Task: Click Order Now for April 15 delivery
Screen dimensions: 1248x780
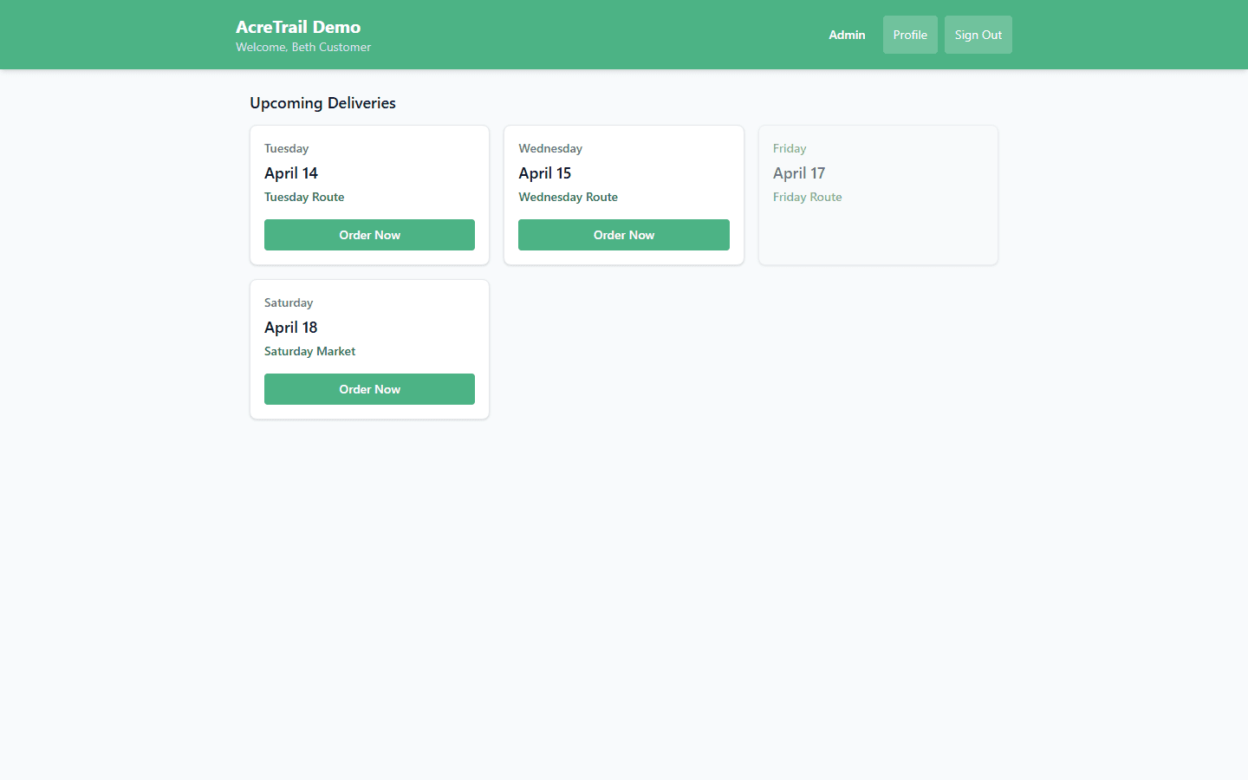Action: [x=624, y=235]
